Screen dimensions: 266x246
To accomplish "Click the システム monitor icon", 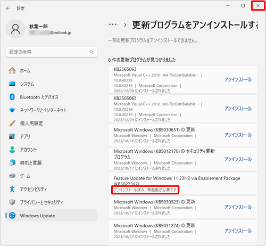I will 12,84.
